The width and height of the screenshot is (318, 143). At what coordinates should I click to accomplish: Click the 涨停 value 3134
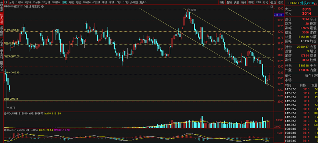point(306,60)
